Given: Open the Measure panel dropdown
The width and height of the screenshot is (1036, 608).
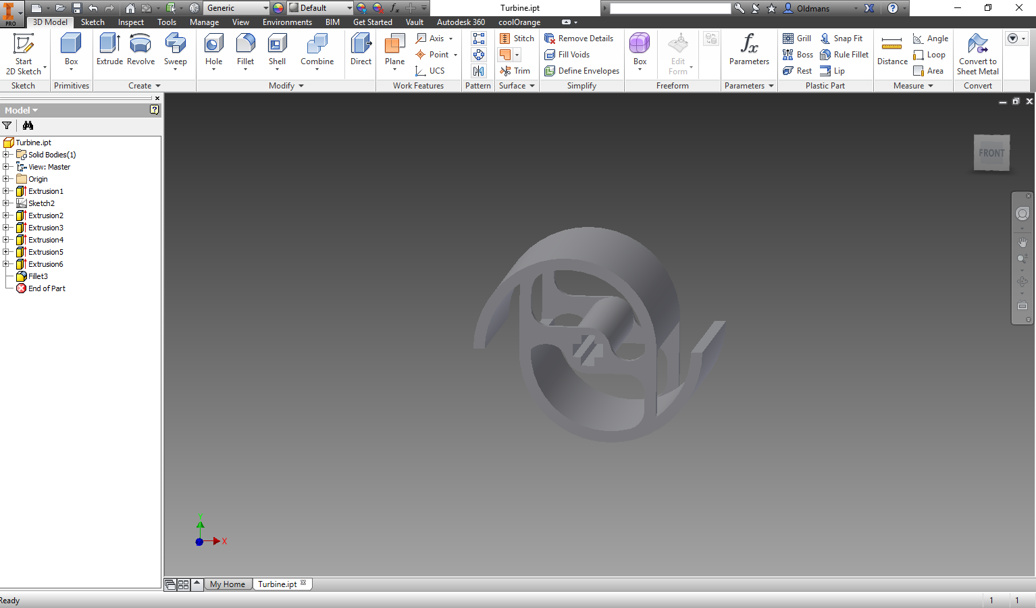Looking at the screenshot, I should tap(913, 86).
